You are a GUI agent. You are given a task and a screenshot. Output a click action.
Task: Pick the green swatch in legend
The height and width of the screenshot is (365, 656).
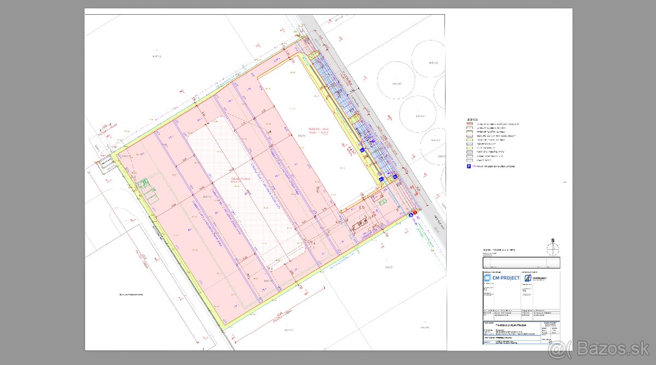coord(468,148)
